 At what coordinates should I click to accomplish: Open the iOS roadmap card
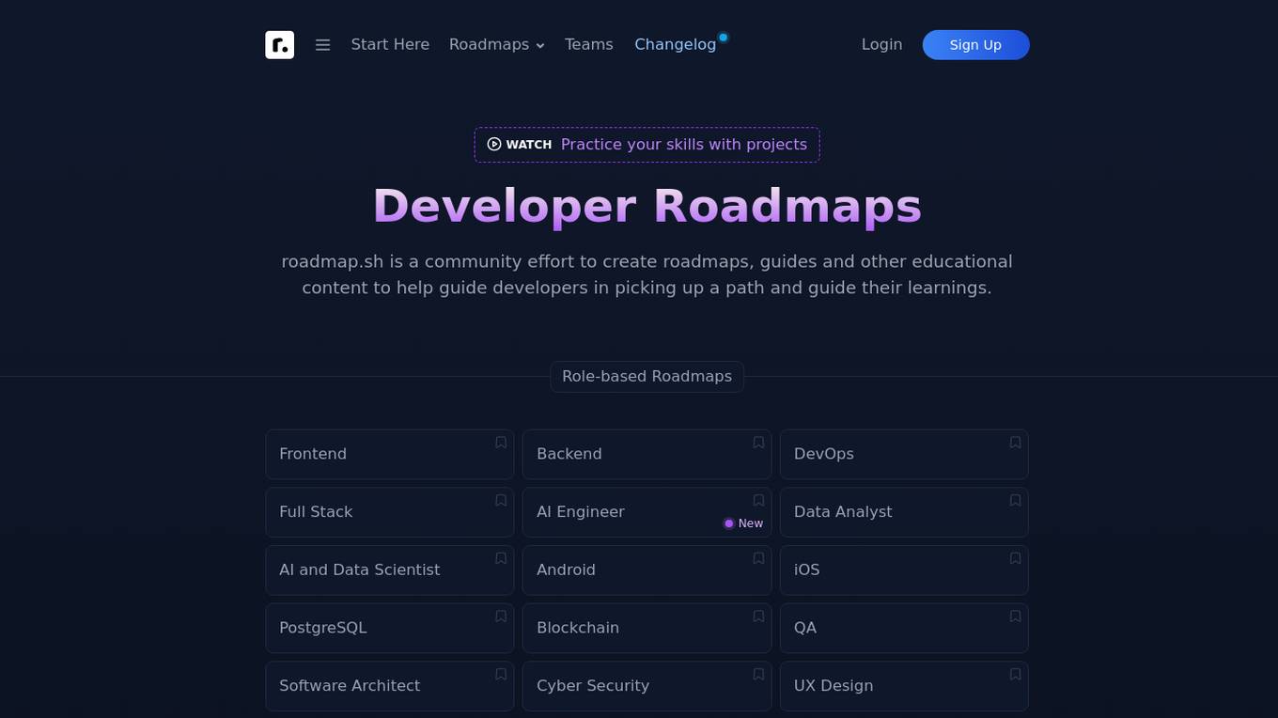[x=904, y=570]
